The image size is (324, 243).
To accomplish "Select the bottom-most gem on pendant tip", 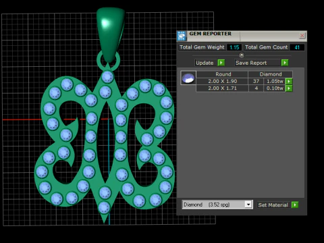I will coord(104,207).
